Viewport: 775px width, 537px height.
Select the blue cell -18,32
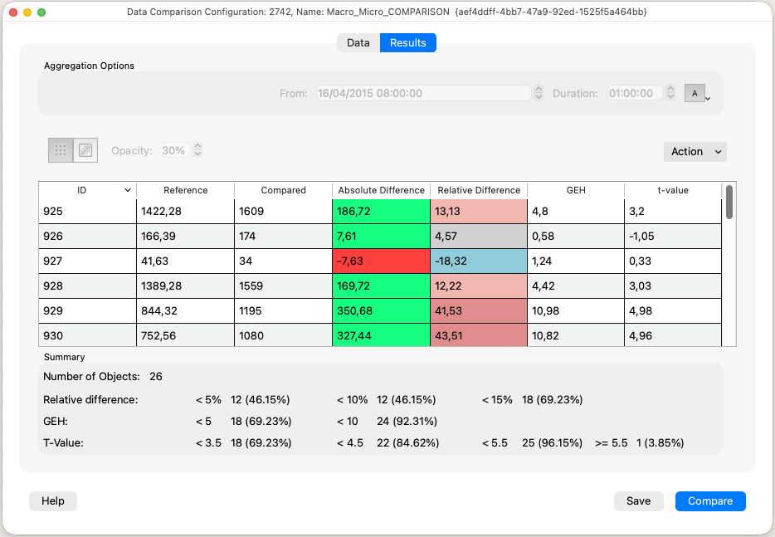point(479,261)
